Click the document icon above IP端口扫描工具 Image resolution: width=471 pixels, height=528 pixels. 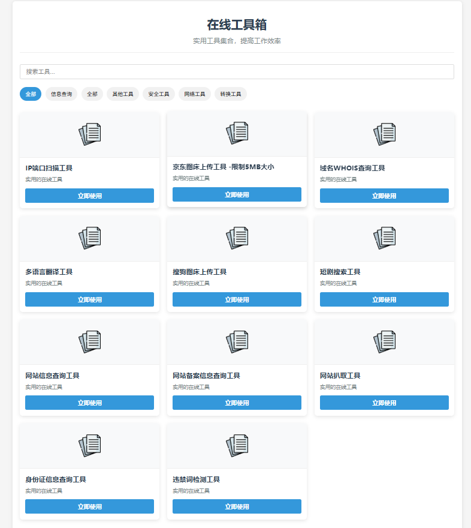pyautogui.click(x=90, y=134)
